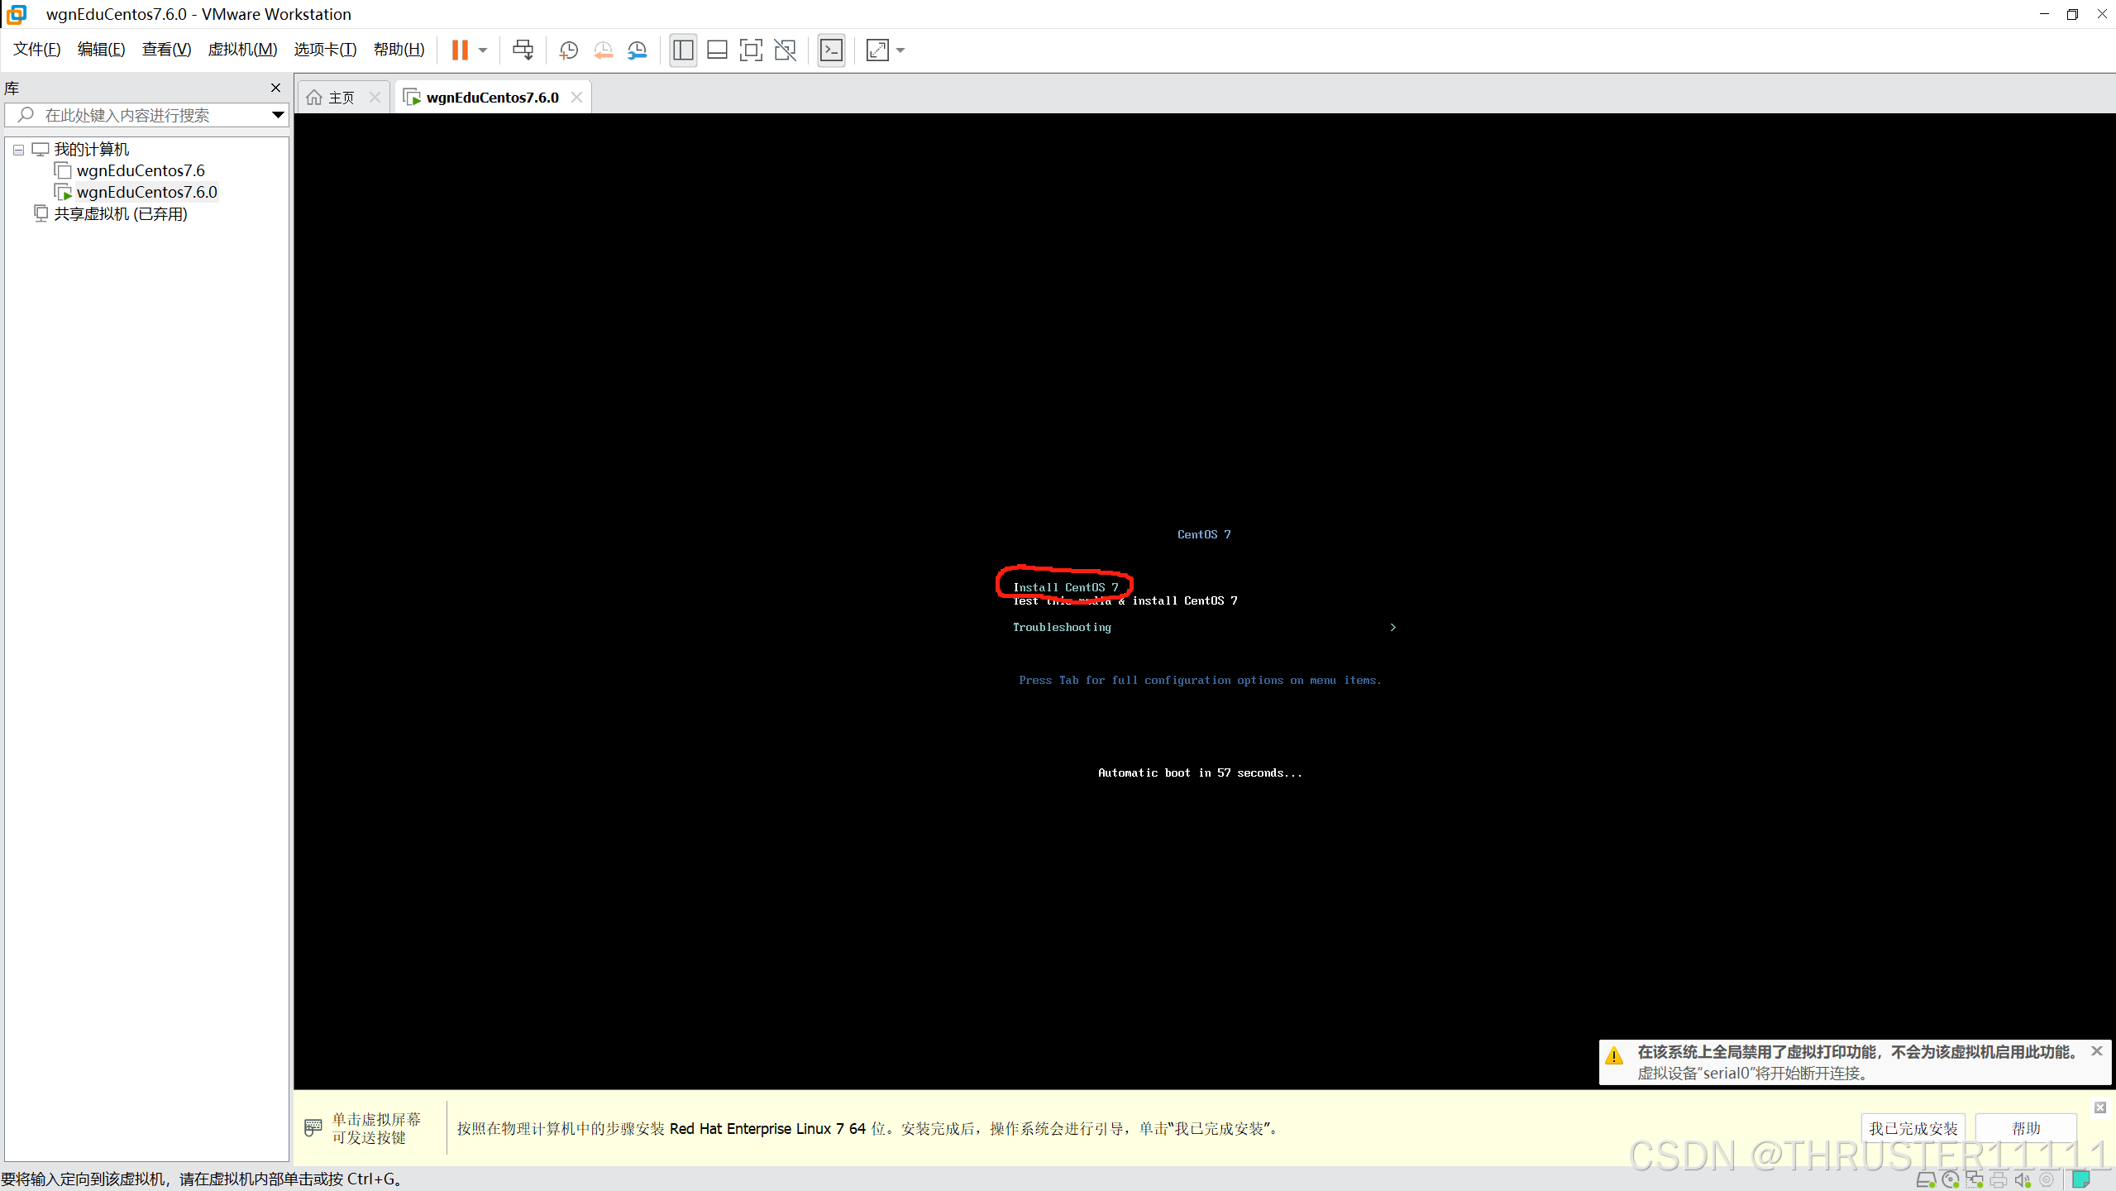Click the teal message log icon

pyautogui.click(x=2082, y=1179)
